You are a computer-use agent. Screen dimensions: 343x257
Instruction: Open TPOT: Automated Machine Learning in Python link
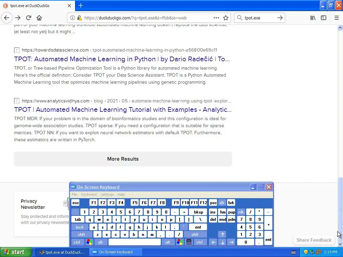122,59
